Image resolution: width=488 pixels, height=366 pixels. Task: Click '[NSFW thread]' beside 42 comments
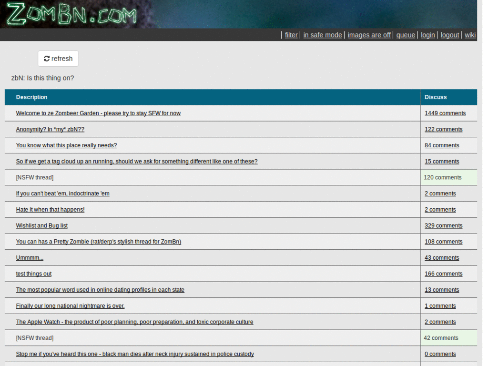(34, 338)
